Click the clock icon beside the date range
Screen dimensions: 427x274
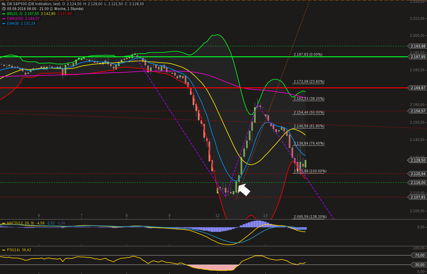point(4,9)
